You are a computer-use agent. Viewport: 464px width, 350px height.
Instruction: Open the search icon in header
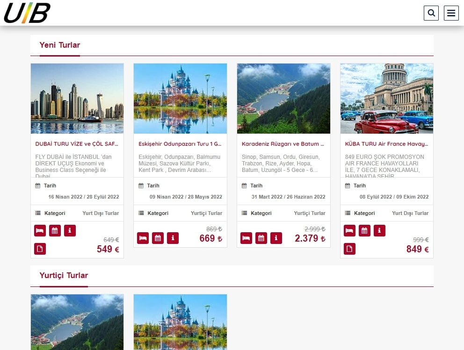[x=431, y=13]
